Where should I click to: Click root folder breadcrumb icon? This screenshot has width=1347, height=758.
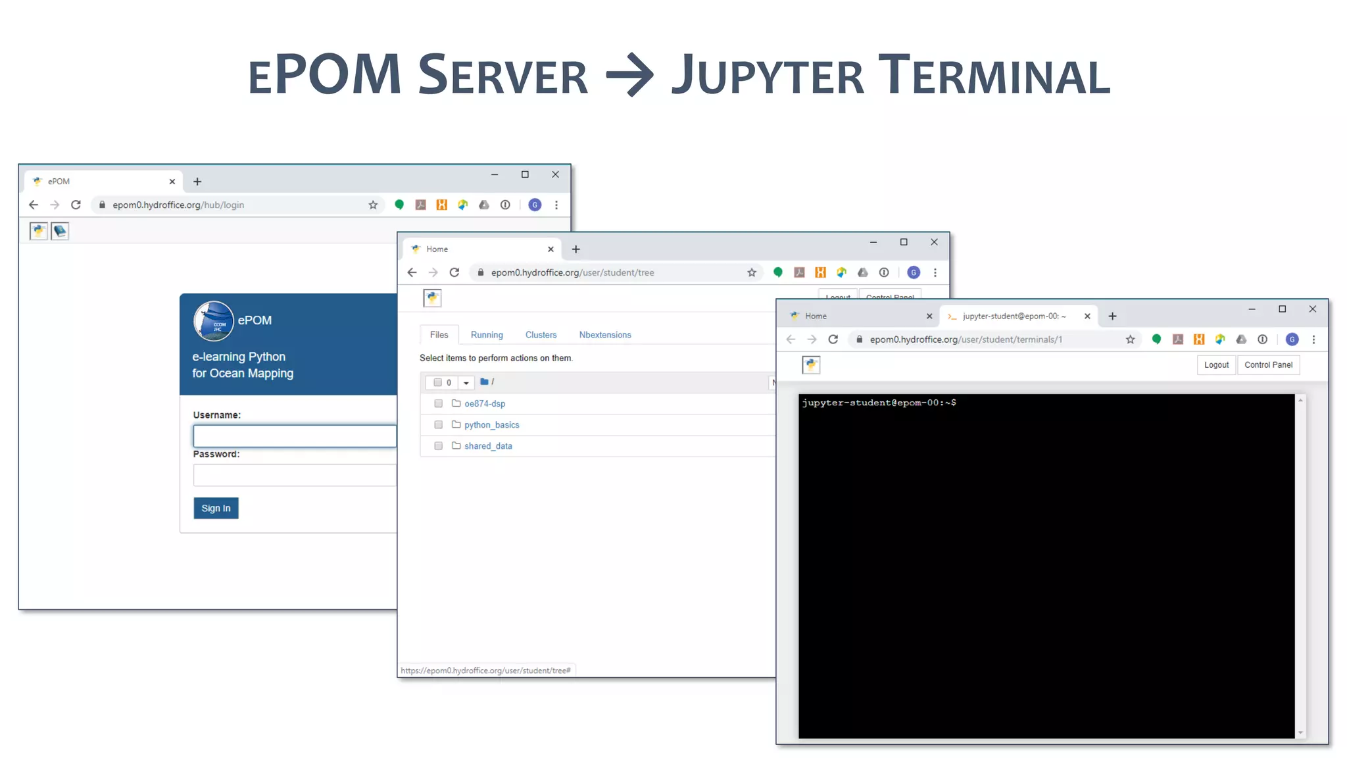pyautogui.click(x=484, y=382)
